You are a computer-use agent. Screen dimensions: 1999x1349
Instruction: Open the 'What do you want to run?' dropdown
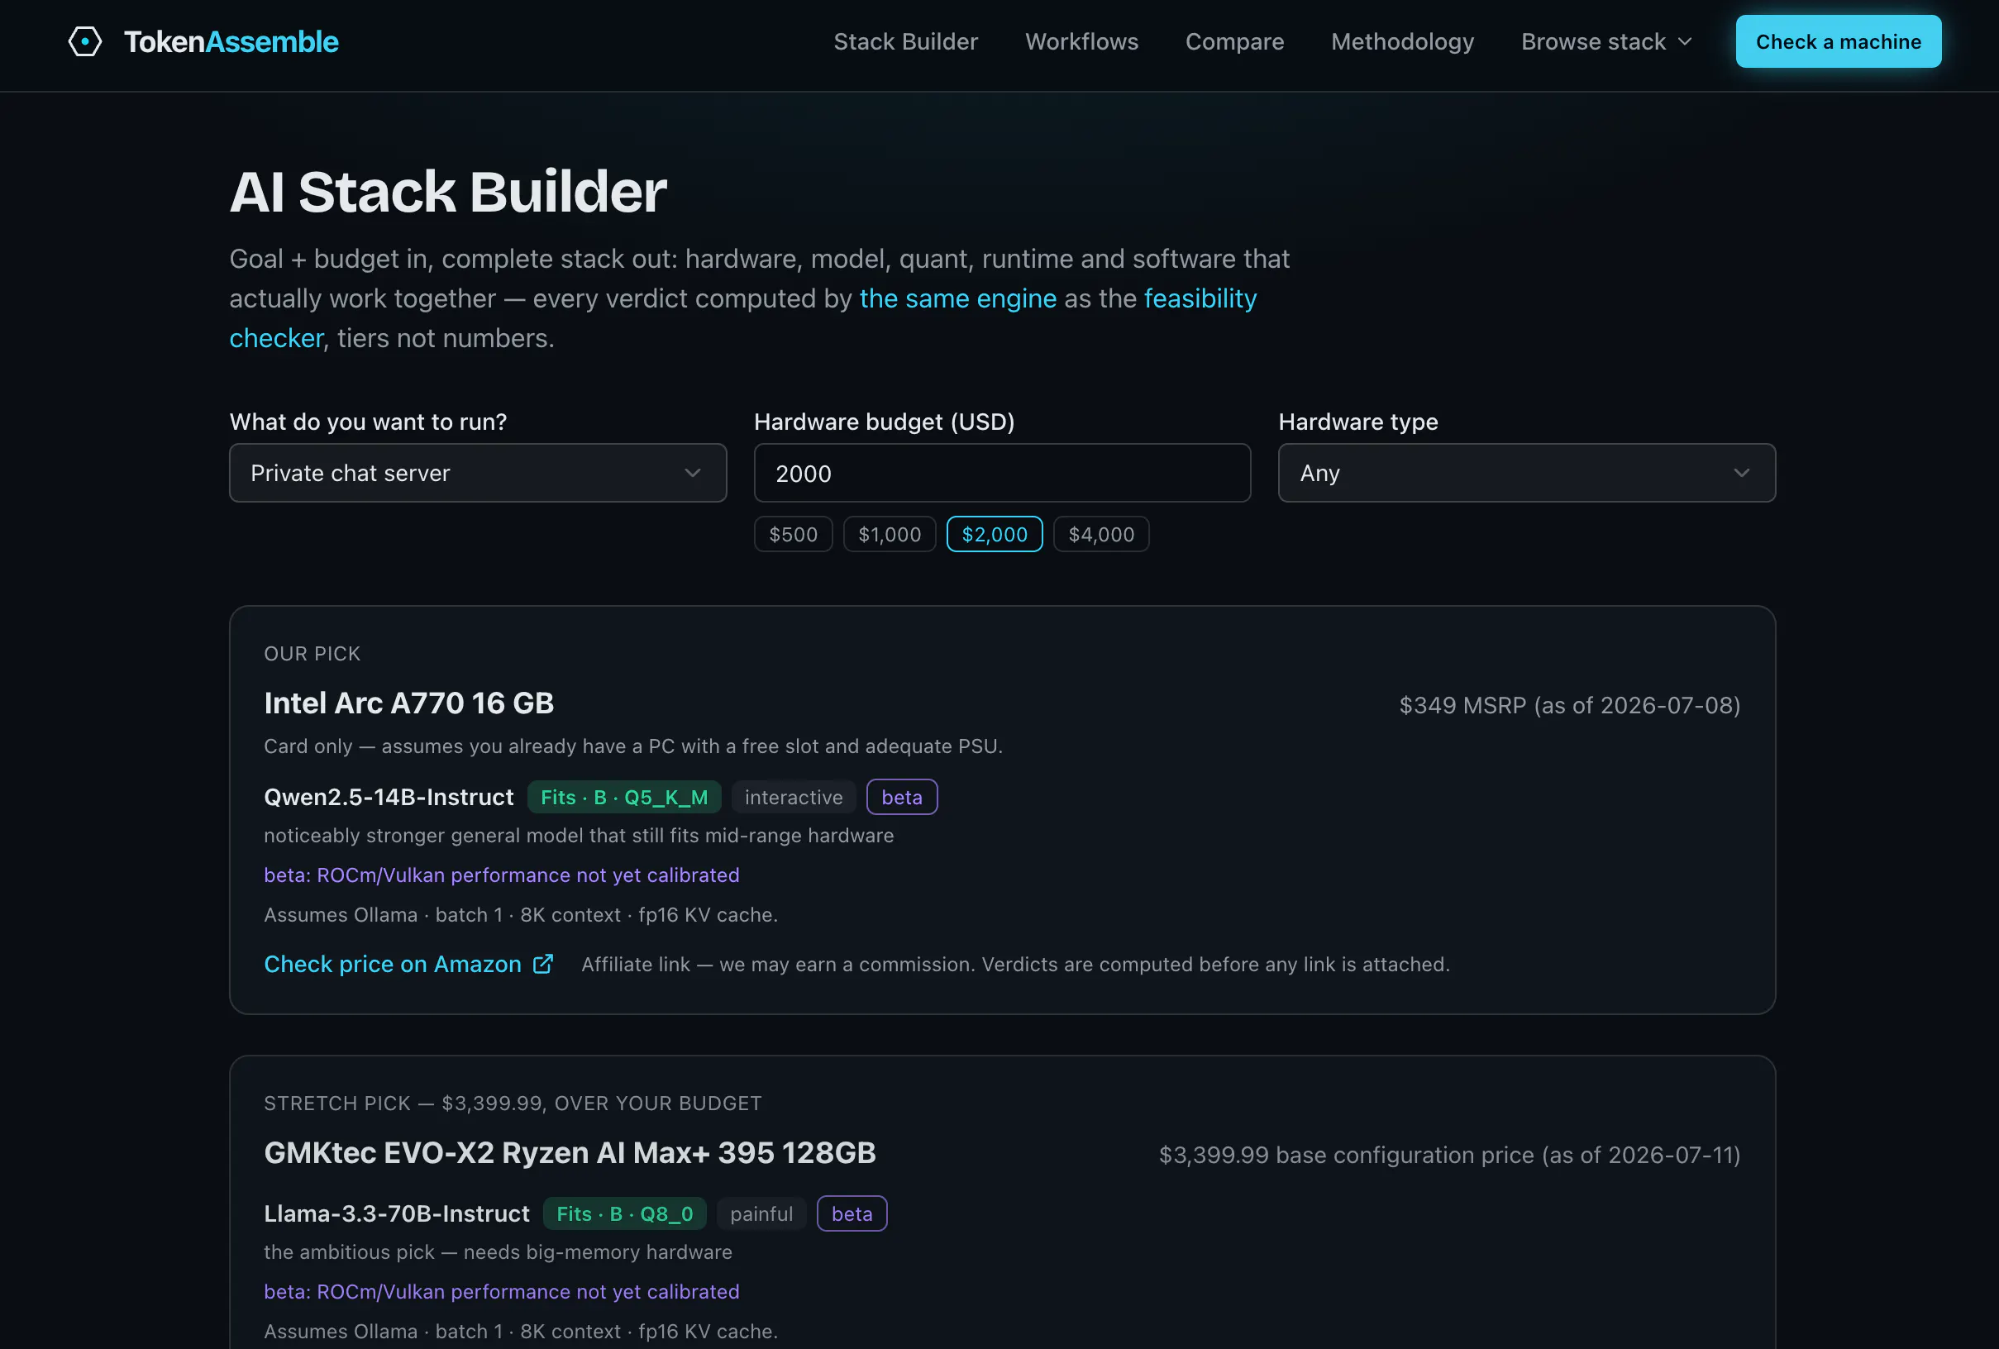[x=477, y=473]
